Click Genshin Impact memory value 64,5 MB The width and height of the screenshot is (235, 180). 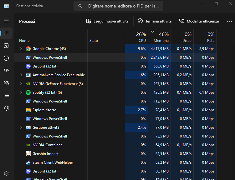[x=162, y=154]
